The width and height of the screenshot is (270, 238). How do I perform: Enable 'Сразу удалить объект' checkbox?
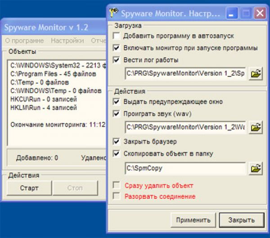(x=117, y=185)
